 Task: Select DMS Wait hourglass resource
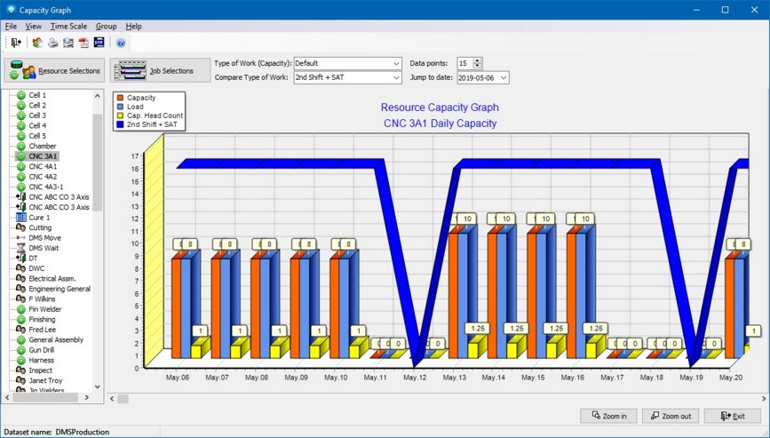[x=44, y=248]
